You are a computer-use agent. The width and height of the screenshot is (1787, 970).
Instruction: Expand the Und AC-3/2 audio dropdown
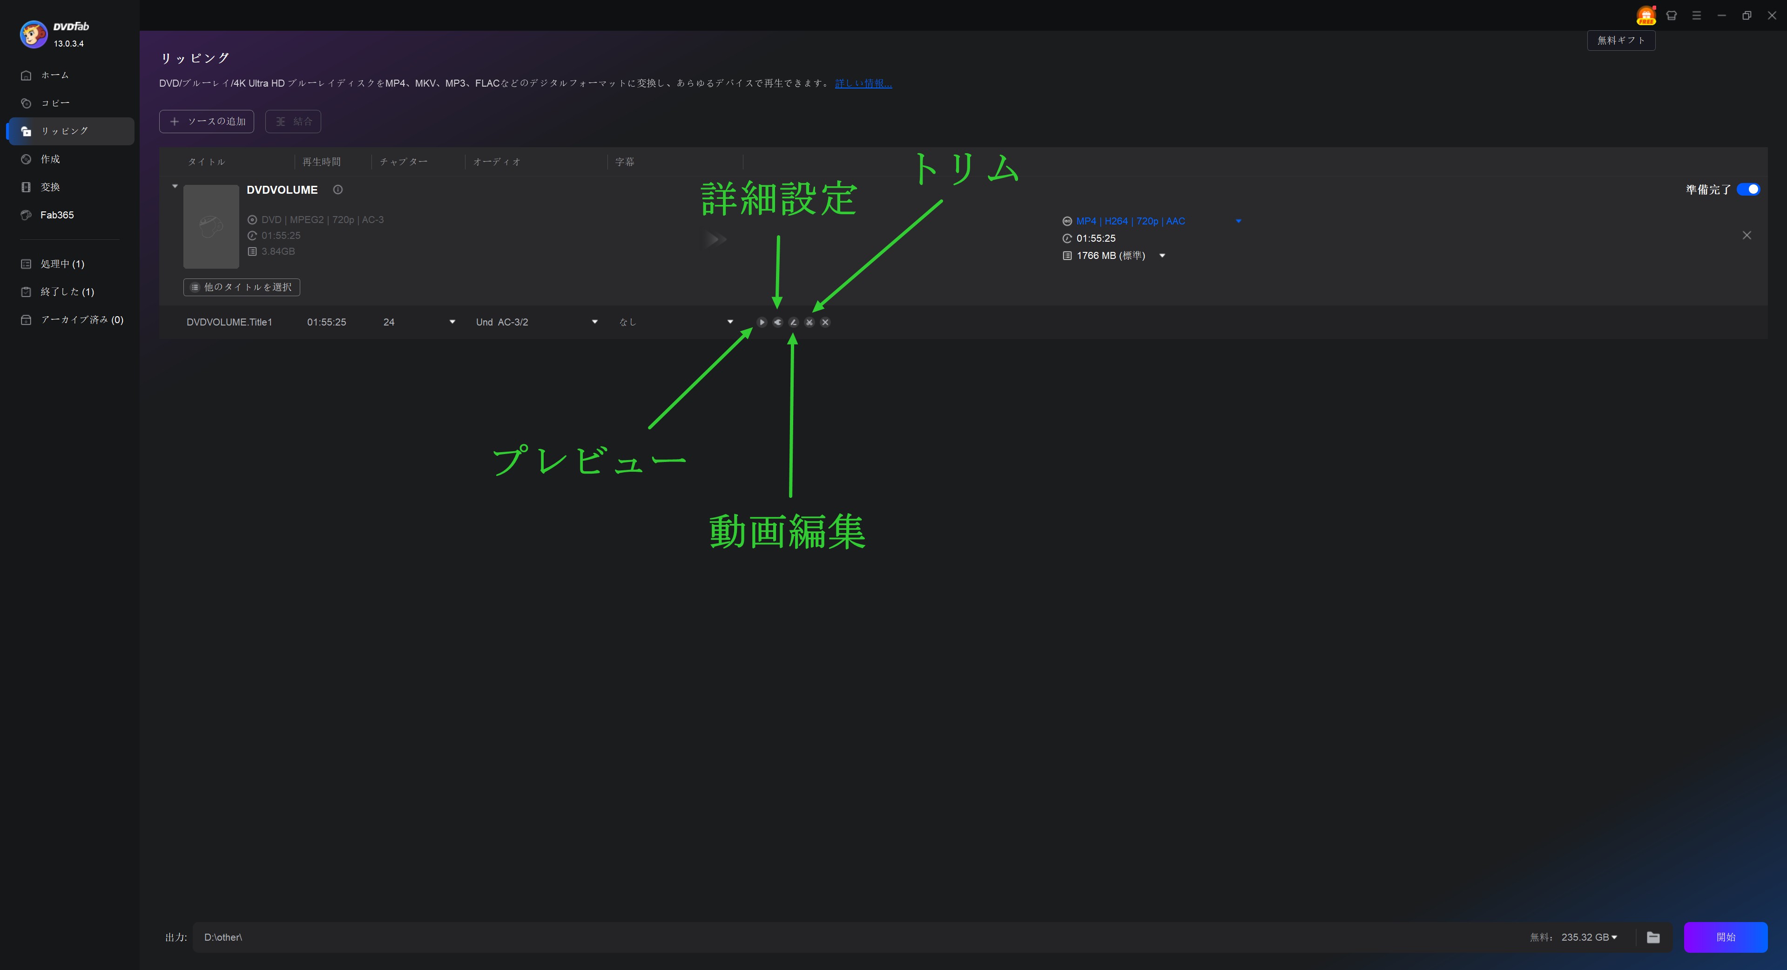tap(594, 322)
